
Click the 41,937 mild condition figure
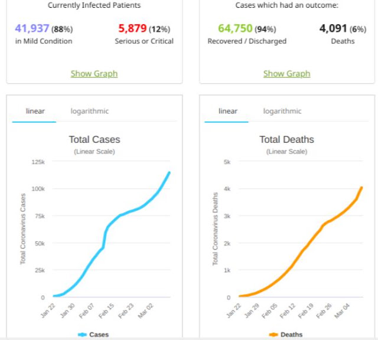[x=32, y=28]
